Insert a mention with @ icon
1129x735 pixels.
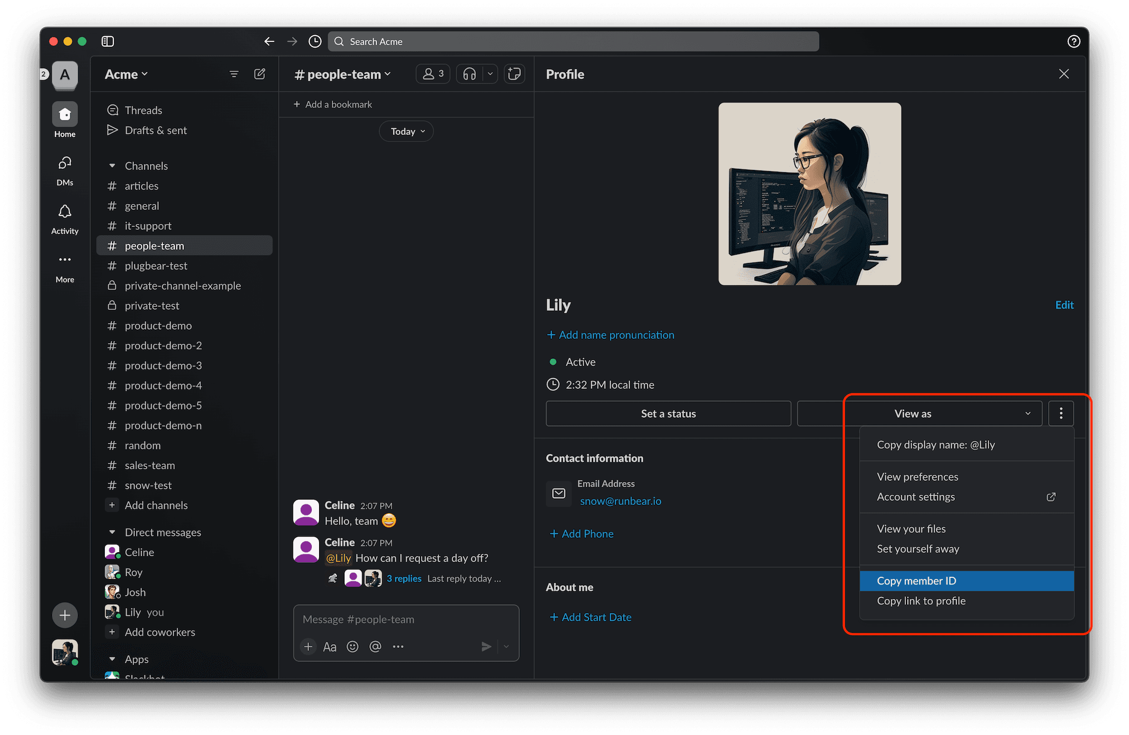[375, 646]
